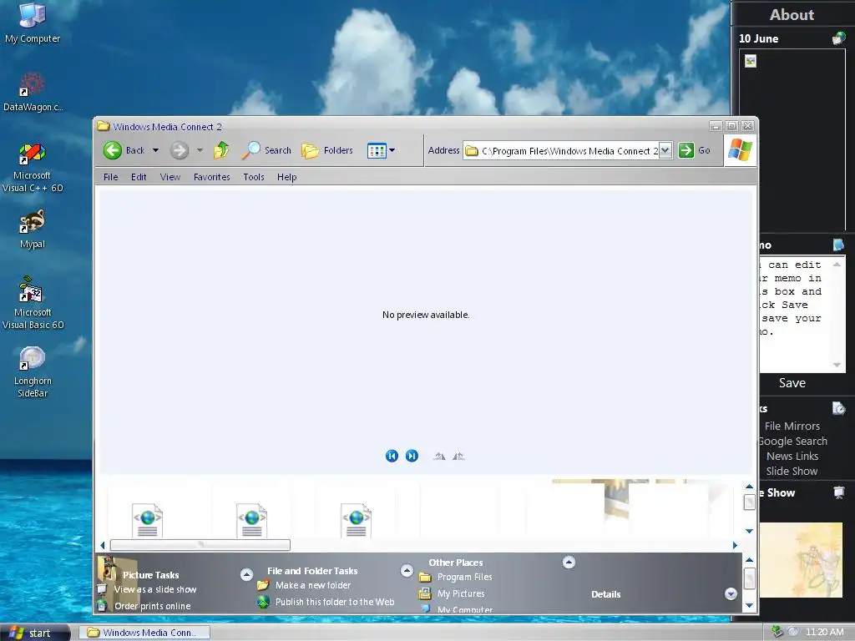The width and height of the screenshot is (855, 641).
Task: Open My Pictures under Other Places
Action: pos(461,593)
